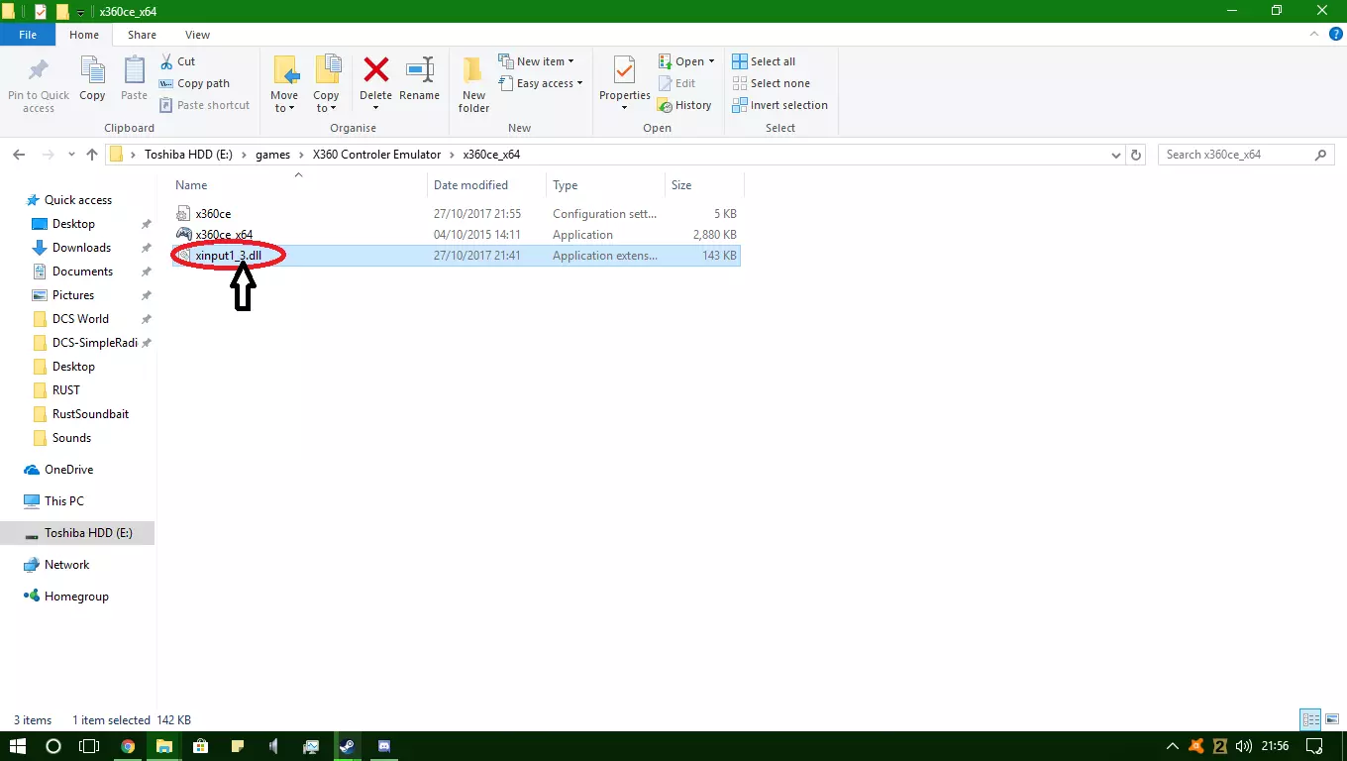The height and width of the screenshot is (761, 1347).
Task: Create a New folder
Action: coord(473,84)
